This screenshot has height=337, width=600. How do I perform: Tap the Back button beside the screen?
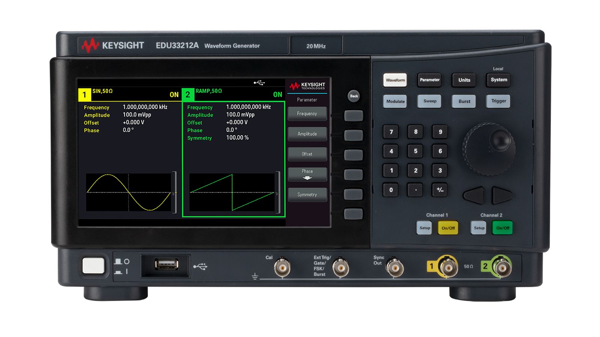click(354, 96)
